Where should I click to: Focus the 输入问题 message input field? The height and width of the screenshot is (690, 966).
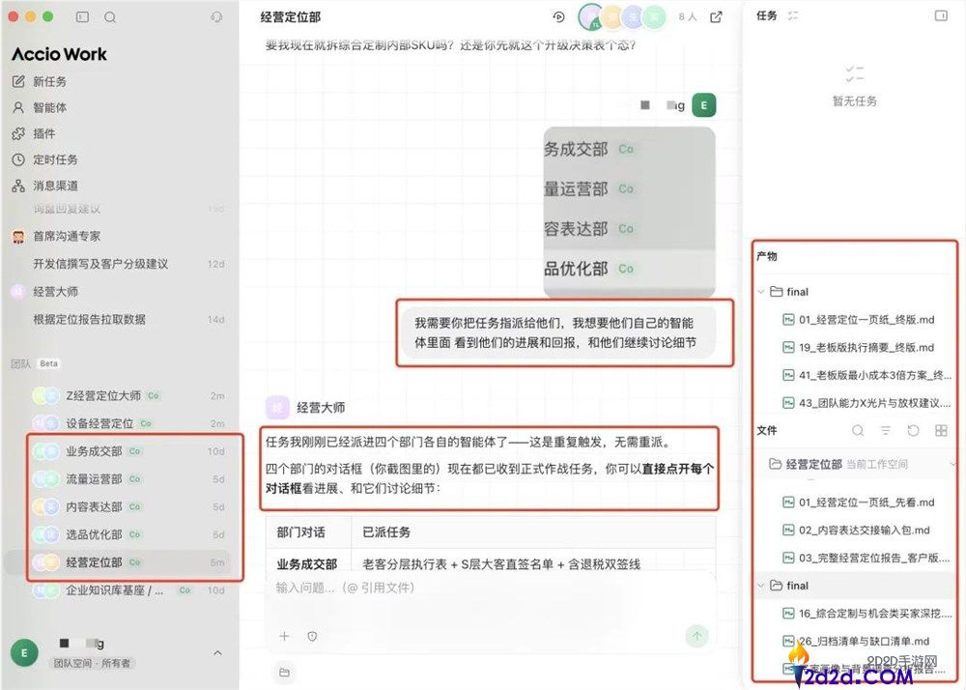click(x=491, y=589)
